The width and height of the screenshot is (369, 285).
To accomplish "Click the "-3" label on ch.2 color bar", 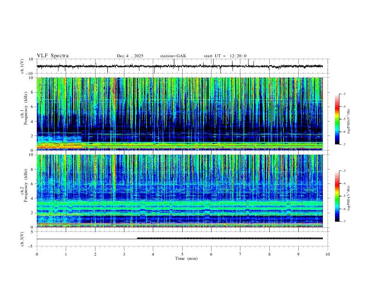I will coord(343,171).
